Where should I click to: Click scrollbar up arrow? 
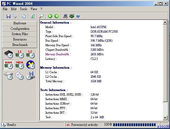165,22
